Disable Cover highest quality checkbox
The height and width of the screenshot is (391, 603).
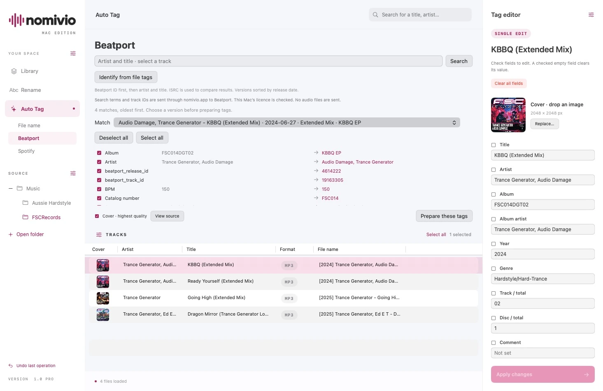[x=97, y=216]
